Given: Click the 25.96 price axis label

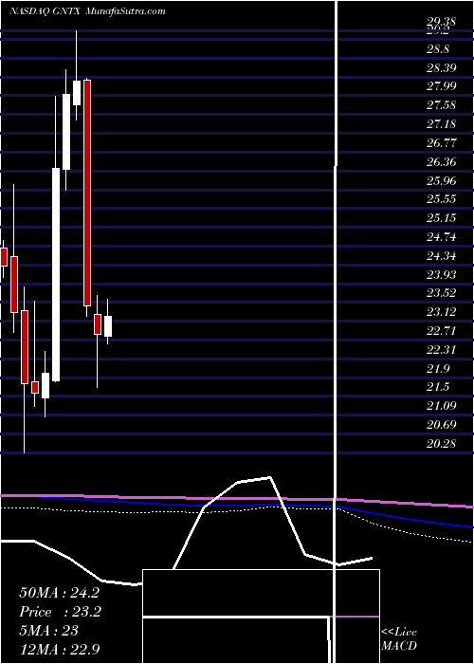Looking at the screenshot, I should click(442, 181).
